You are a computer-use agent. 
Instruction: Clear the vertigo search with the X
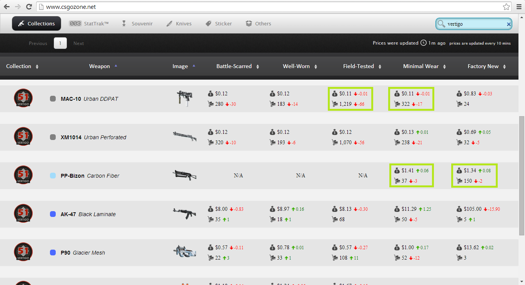pos(509,24)
